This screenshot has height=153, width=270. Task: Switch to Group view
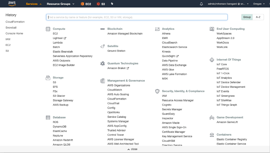(247, 17)
